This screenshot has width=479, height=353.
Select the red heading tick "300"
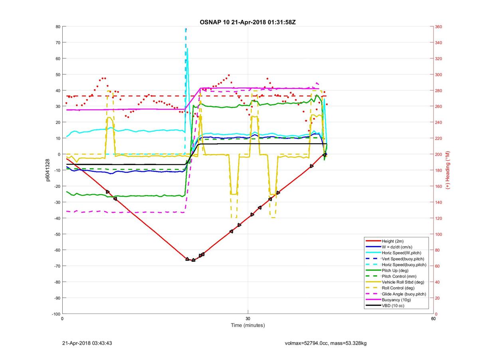coord(439,75)
